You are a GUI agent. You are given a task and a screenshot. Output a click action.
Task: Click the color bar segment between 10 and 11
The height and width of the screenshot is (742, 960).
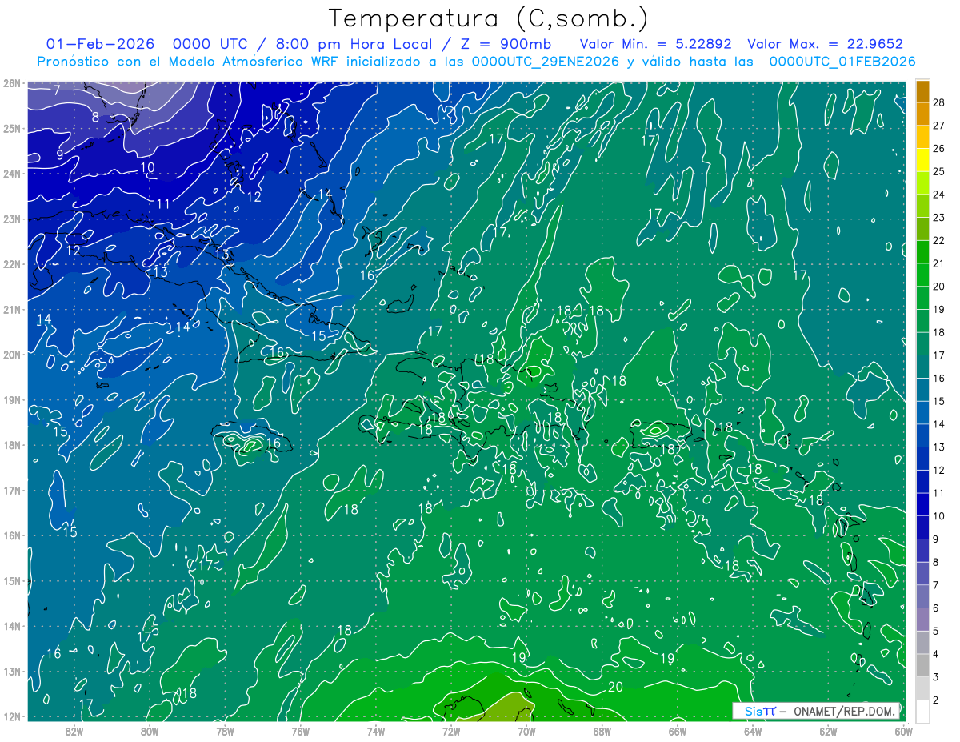[922, 504]
